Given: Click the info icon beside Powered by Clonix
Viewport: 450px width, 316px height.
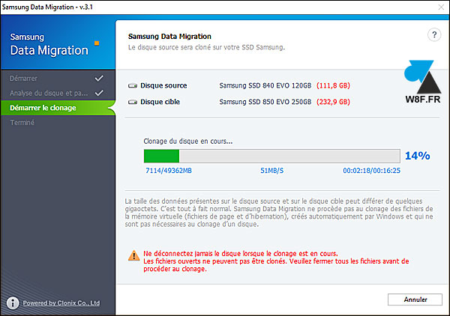Looking at the screenshot, I should pyautogui.click(x=13, y=303).
